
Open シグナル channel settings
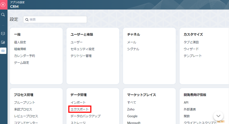pyautogui.click(x=133, y=49)
